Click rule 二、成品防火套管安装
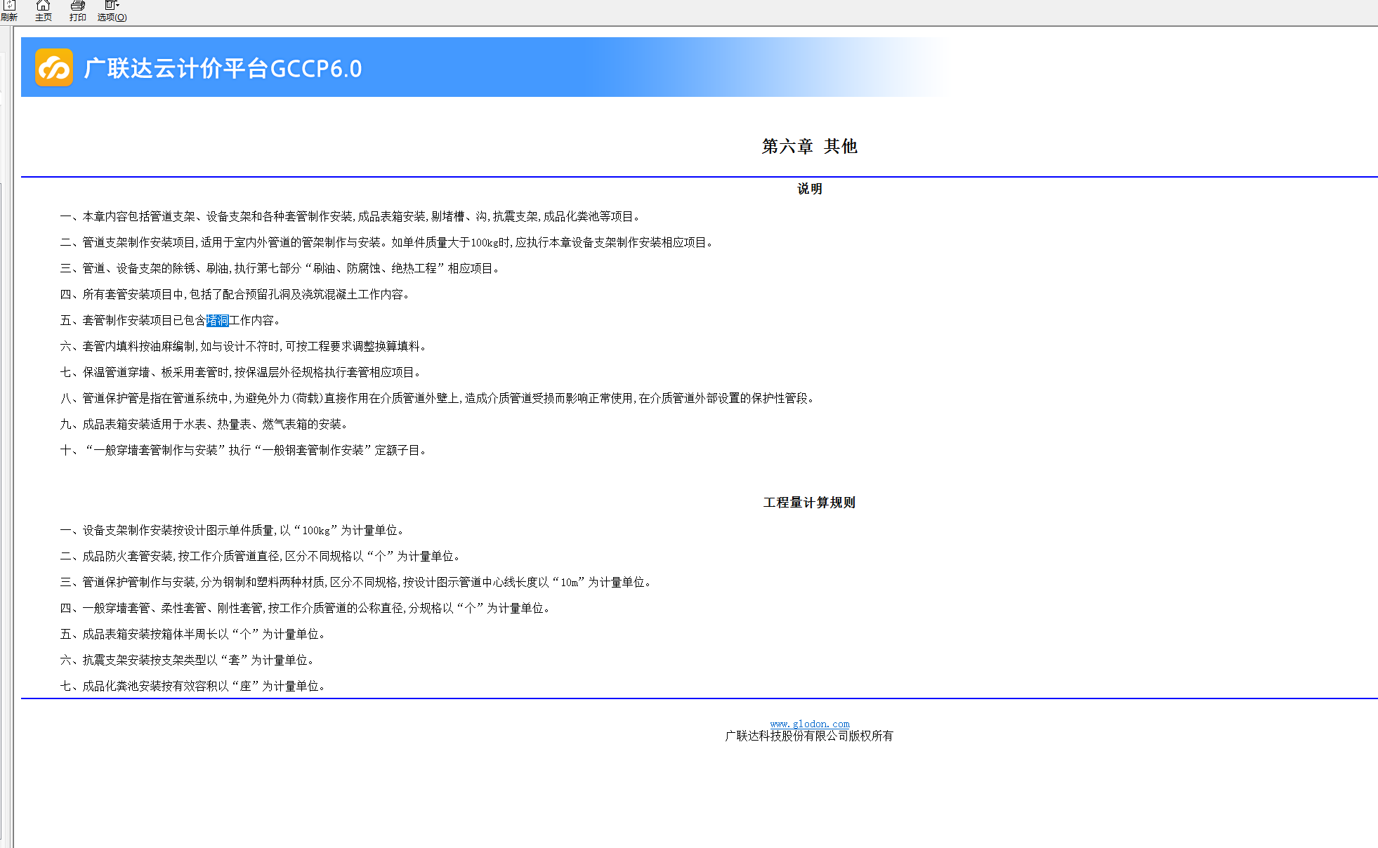Viewport: 1378px width, 848px height. pyautogui.click(x=261, y=557)
